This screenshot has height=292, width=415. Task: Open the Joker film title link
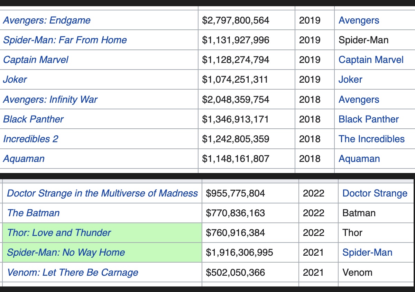tap(15, 79)
